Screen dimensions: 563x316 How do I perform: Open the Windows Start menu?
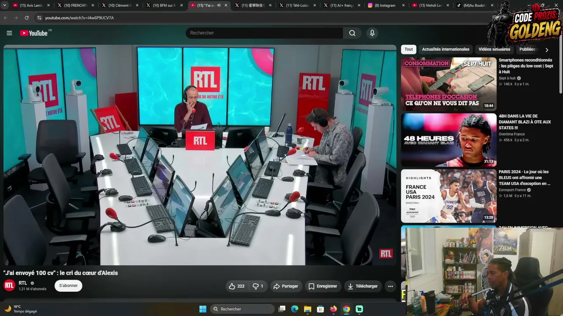point(203,309)
